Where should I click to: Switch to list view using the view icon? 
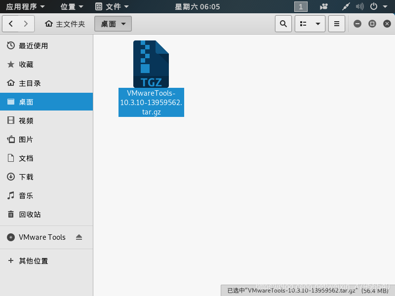click(303, 24)
